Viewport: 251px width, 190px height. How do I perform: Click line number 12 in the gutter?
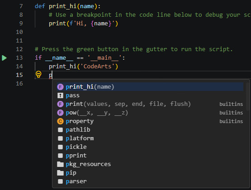click(x=19, y=49)
